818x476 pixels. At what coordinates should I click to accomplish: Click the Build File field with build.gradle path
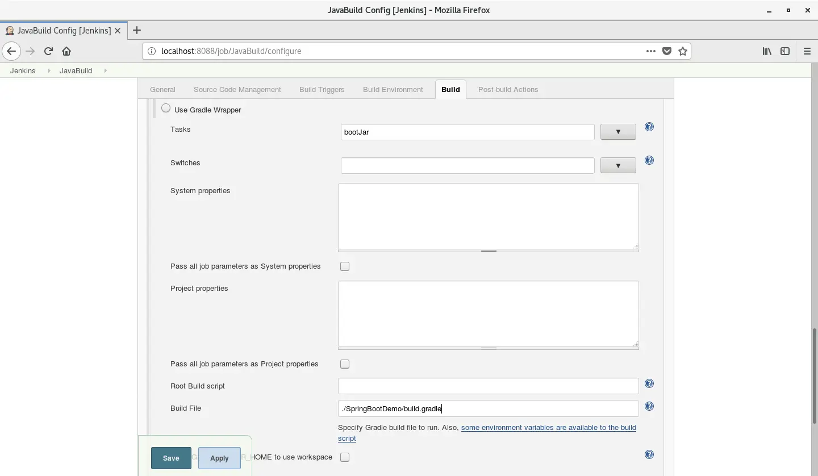tap(489, 408)
